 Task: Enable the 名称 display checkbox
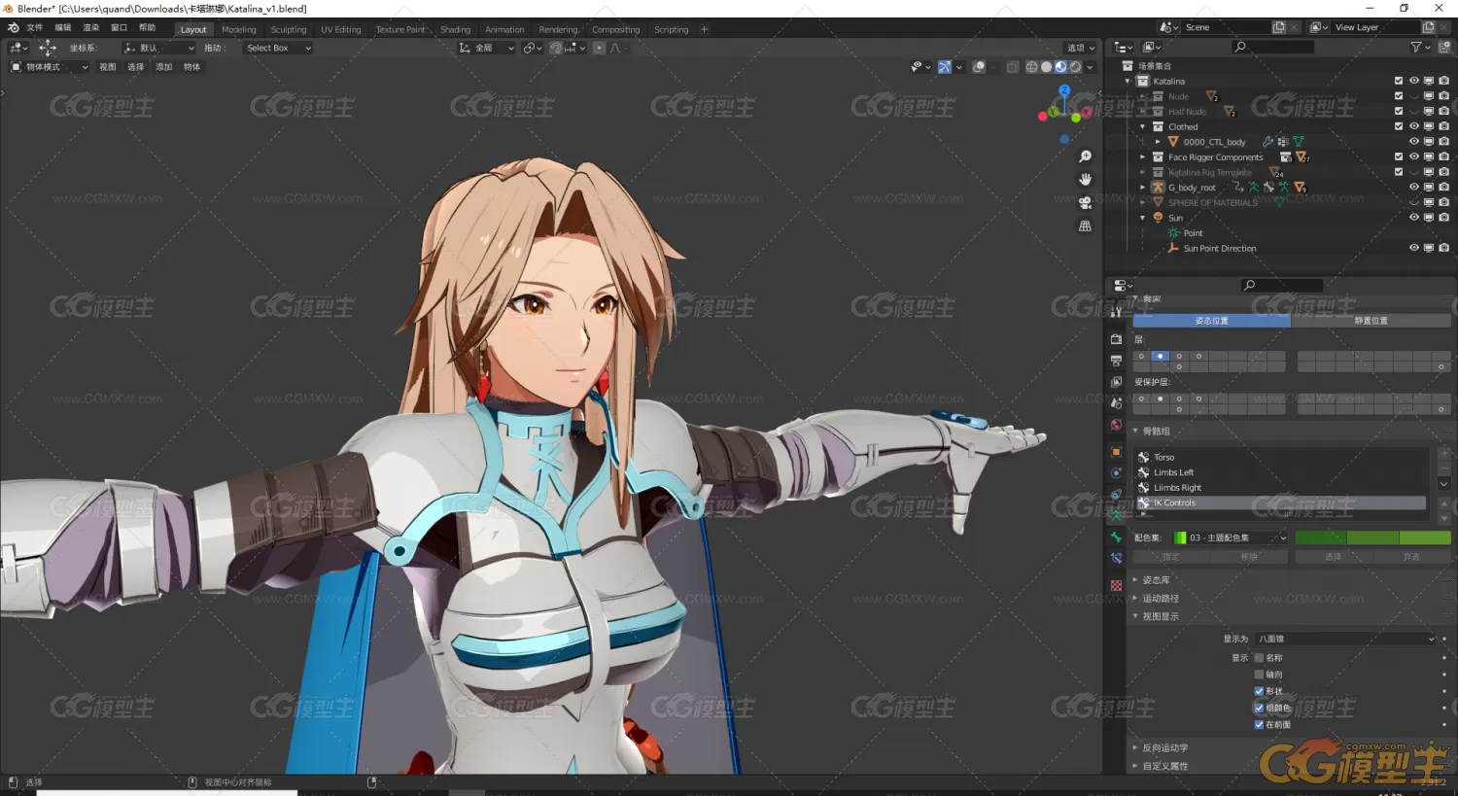(1259, 658)
